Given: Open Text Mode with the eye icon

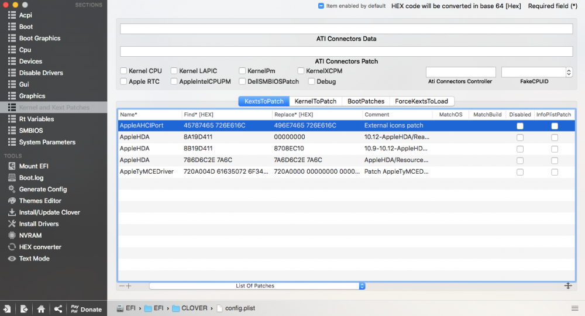Looking at the screenshot, I should (x=12, y=259).
